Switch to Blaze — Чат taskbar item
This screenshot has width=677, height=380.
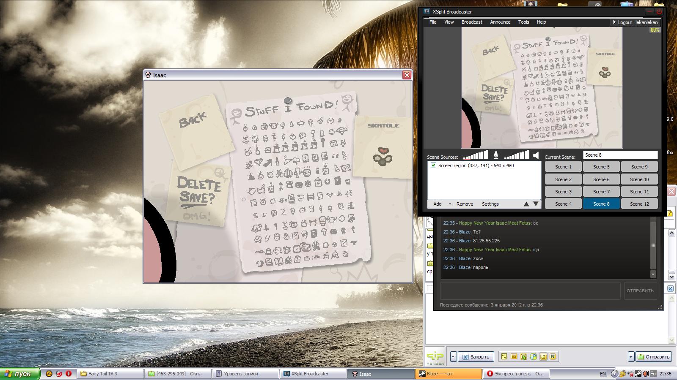[449, 374]
